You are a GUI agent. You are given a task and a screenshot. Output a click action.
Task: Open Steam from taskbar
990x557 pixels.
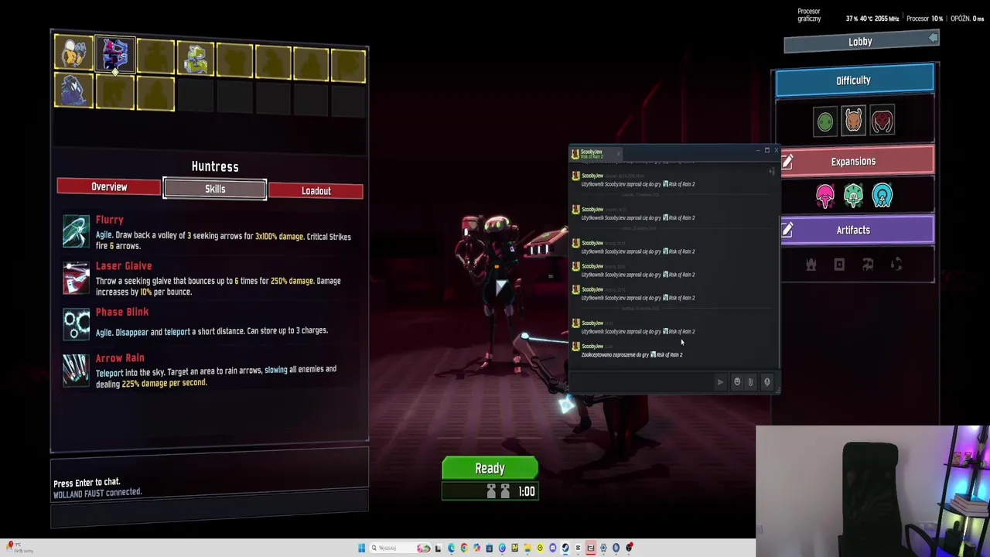click(x=565, y=548)
